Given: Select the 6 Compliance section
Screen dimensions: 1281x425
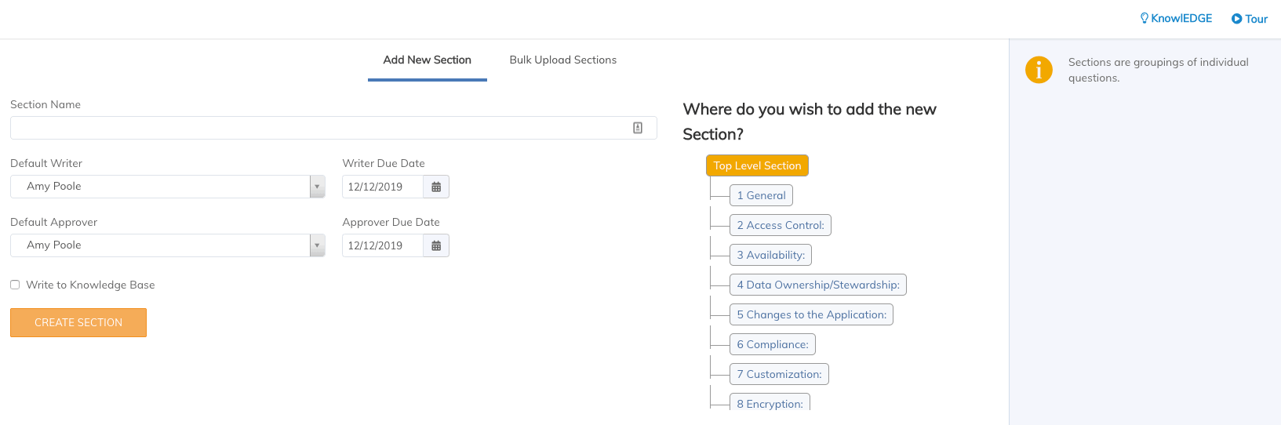Looking at the screenshot, I should 772,344.
